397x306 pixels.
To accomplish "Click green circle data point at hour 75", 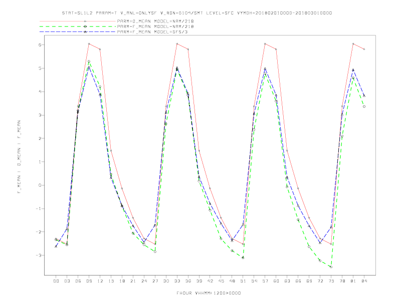I will (x=331, y=267).
